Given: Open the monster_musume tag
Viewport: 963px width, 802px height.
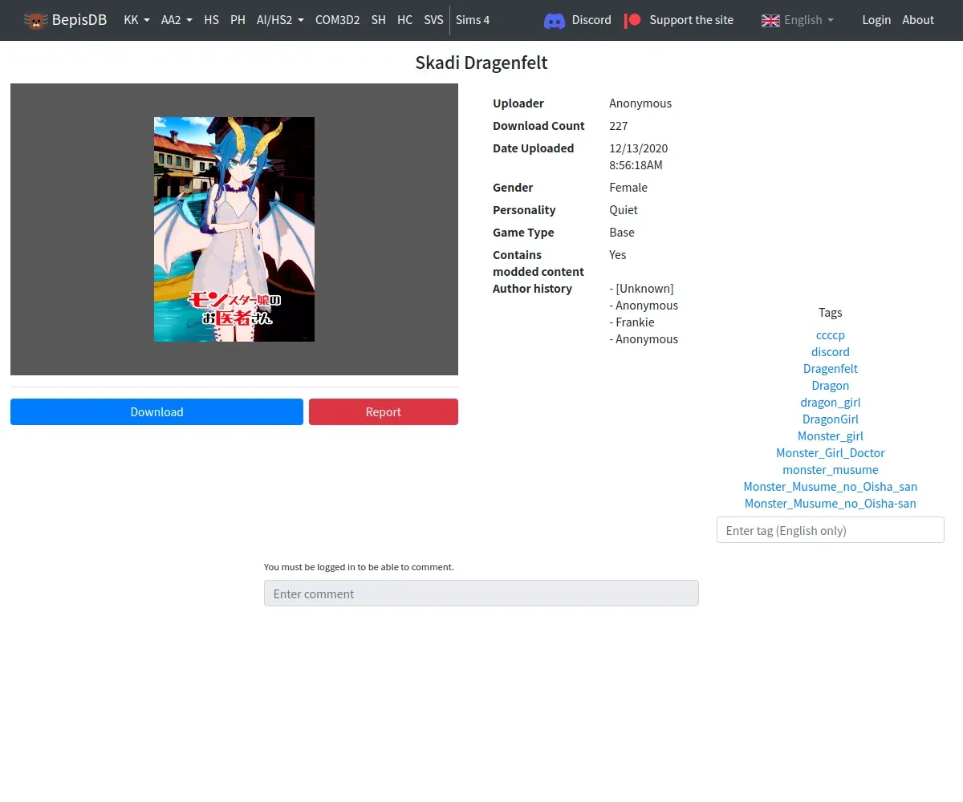Looking at the screenshot, I should [x=831, y=470].
